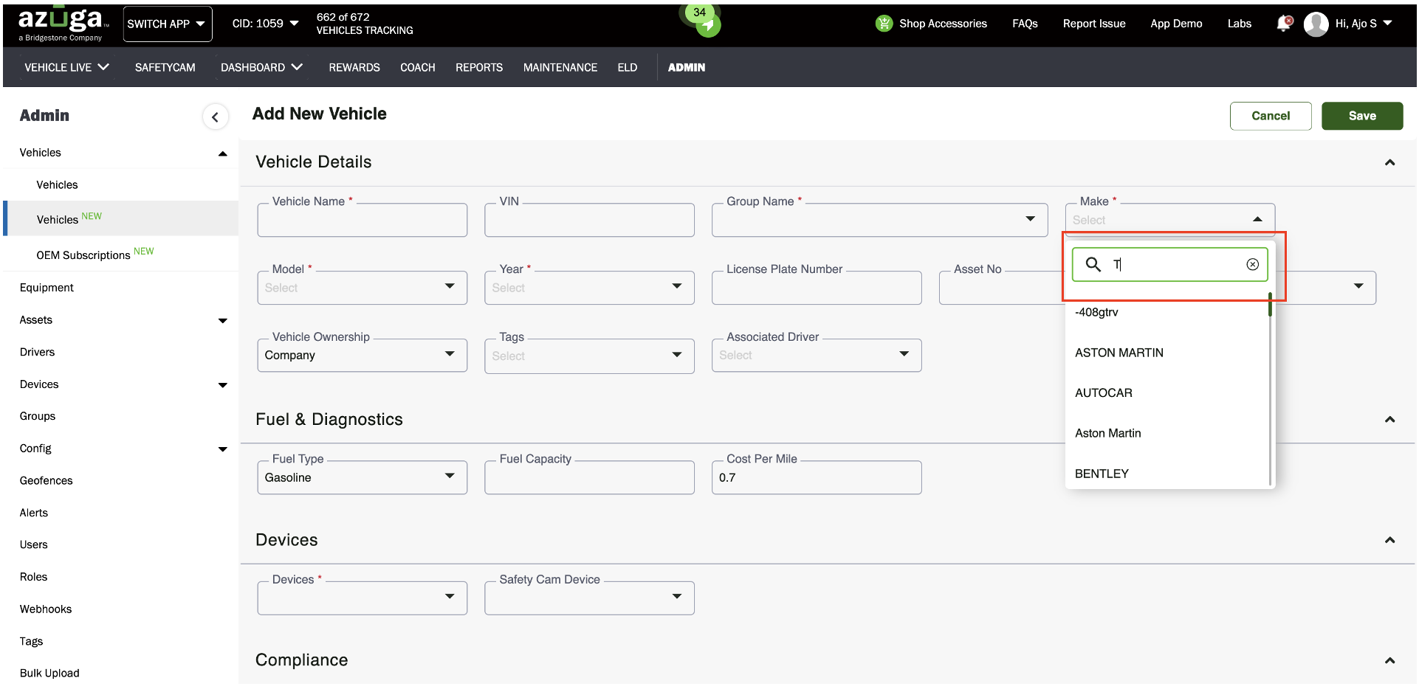The width and height of the screenshot is (1419, 692).
Task: Open the notifications bell icon
Action: [x=1285, y=24]
